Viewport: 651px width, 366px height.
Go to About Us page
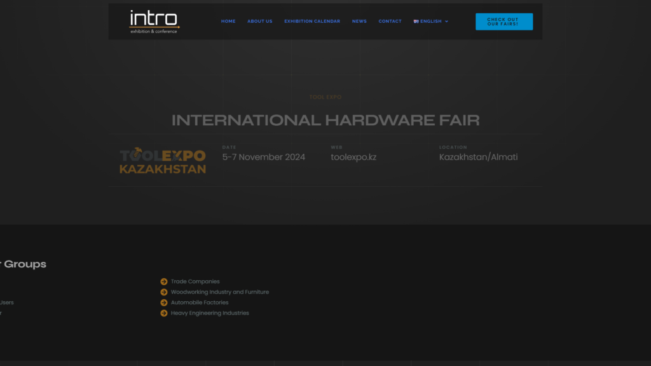pos(260,21)
